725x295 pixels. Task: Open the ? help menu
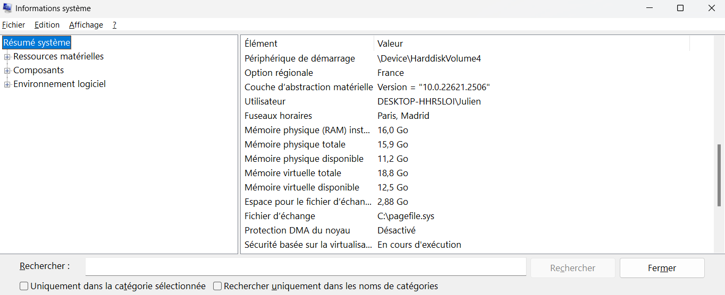pos(114,25)
